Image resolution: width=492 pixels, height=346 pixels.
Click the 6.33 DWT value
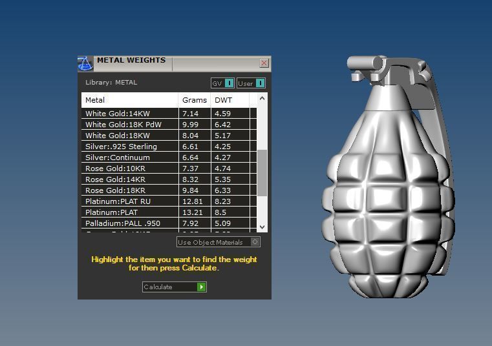[x=223, y=190]
